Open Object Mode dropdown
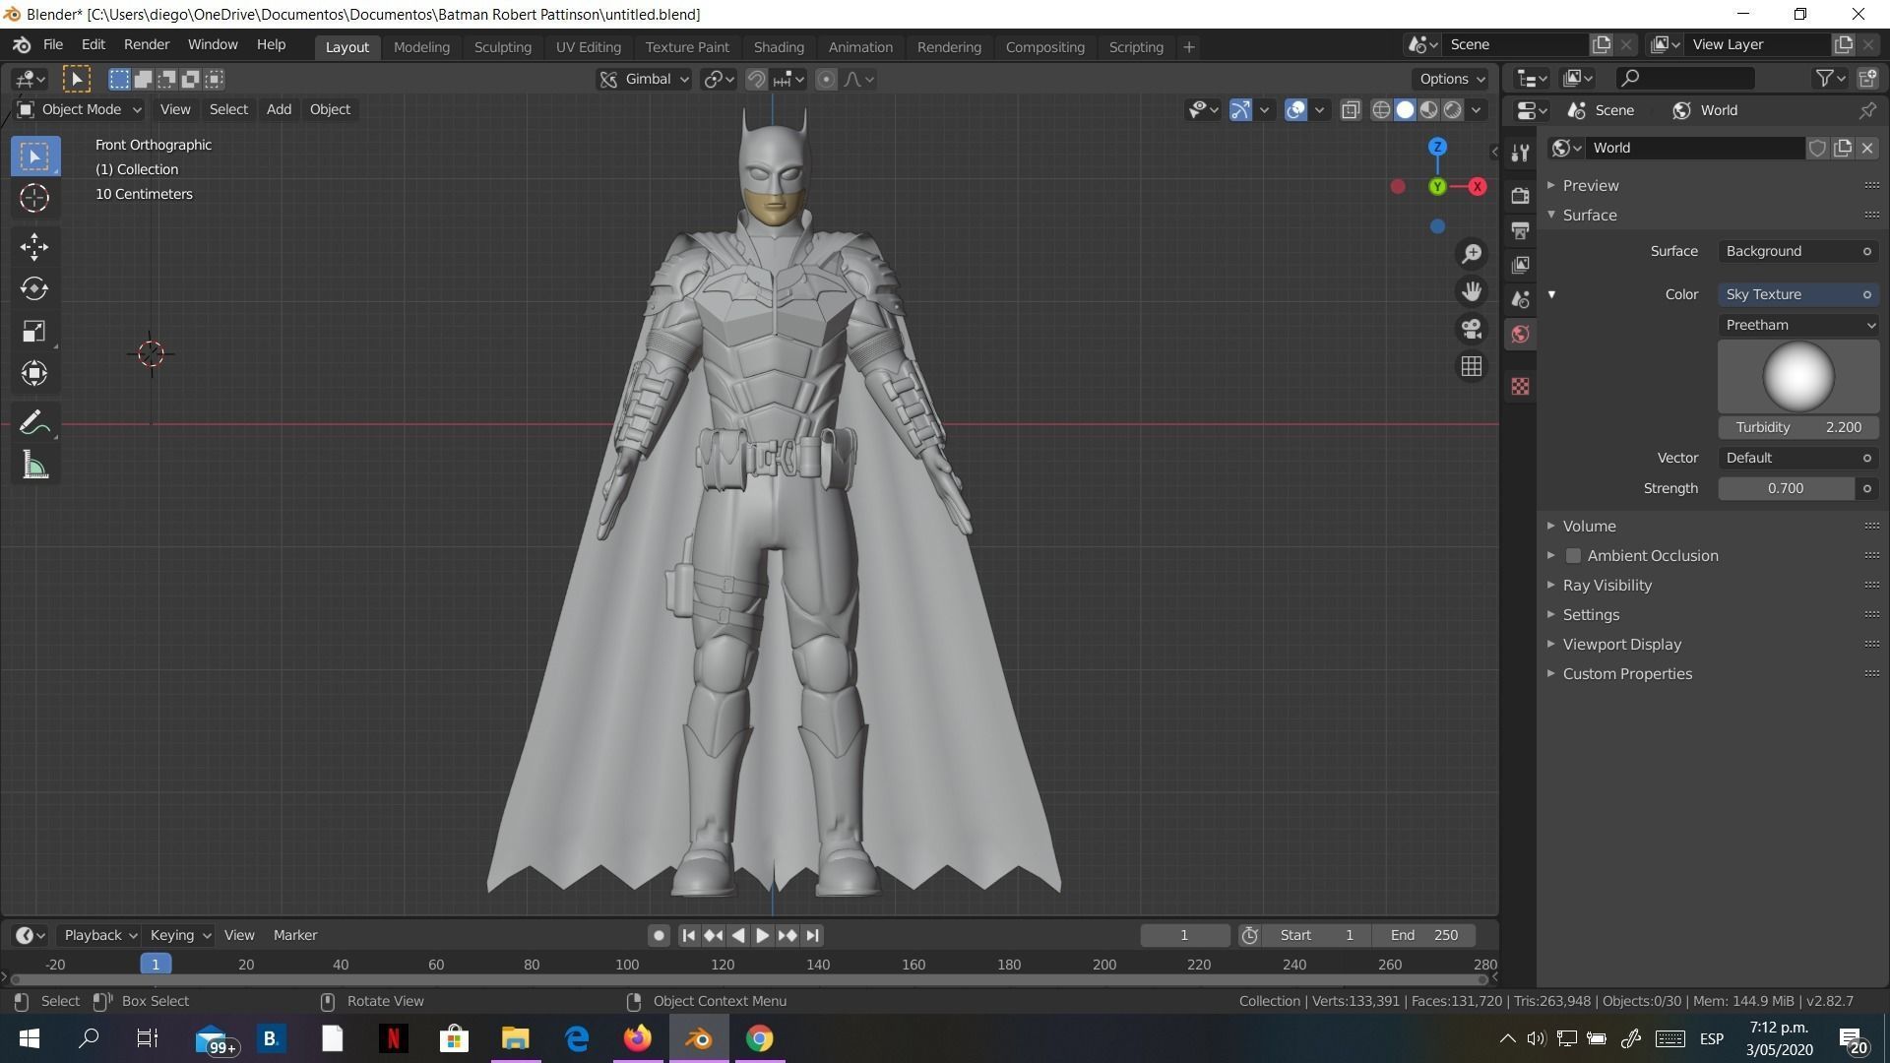The height and width of the screenshot is (1063, 1890). (80, 109)
